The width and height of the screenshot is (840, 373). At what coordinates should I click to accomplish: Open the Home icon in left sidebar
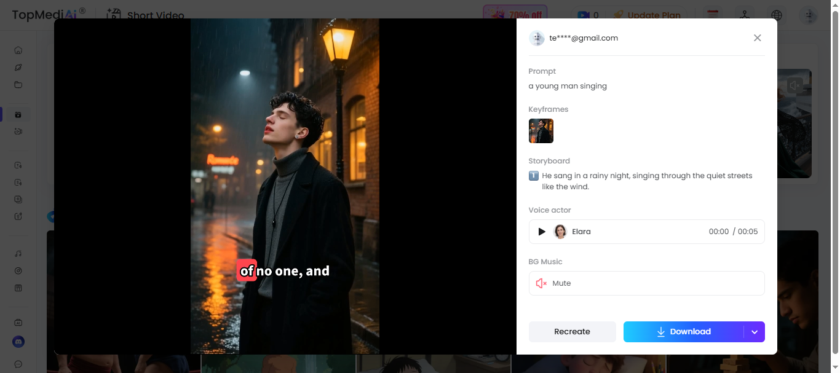click(x=18, y=50)
